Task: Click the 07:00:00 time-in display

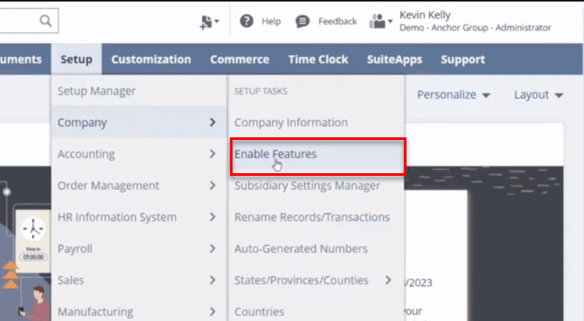Action: tap(33, 257)
